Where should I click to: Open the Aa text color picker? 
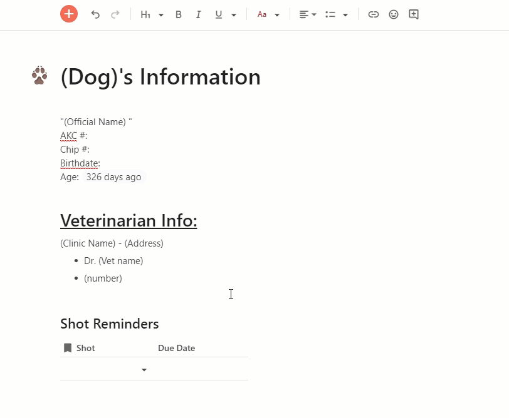coord(263,14)
